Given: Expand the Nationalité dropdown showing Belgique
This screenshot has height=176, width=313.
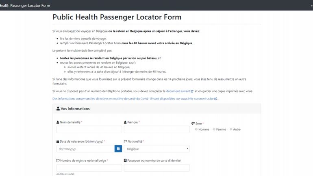Looking at the screenshot, I should 156,149.
